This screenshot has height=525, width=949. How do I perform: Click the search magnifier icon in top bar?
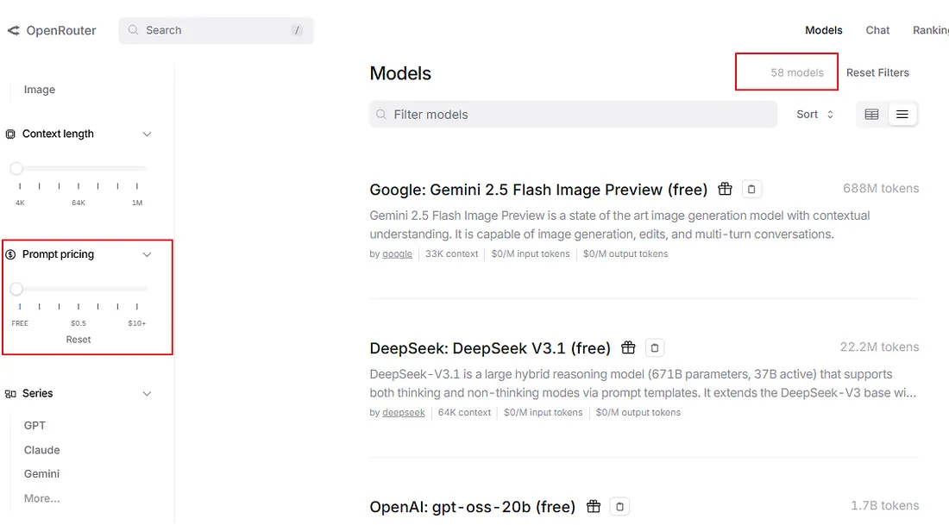pos(133,30)
